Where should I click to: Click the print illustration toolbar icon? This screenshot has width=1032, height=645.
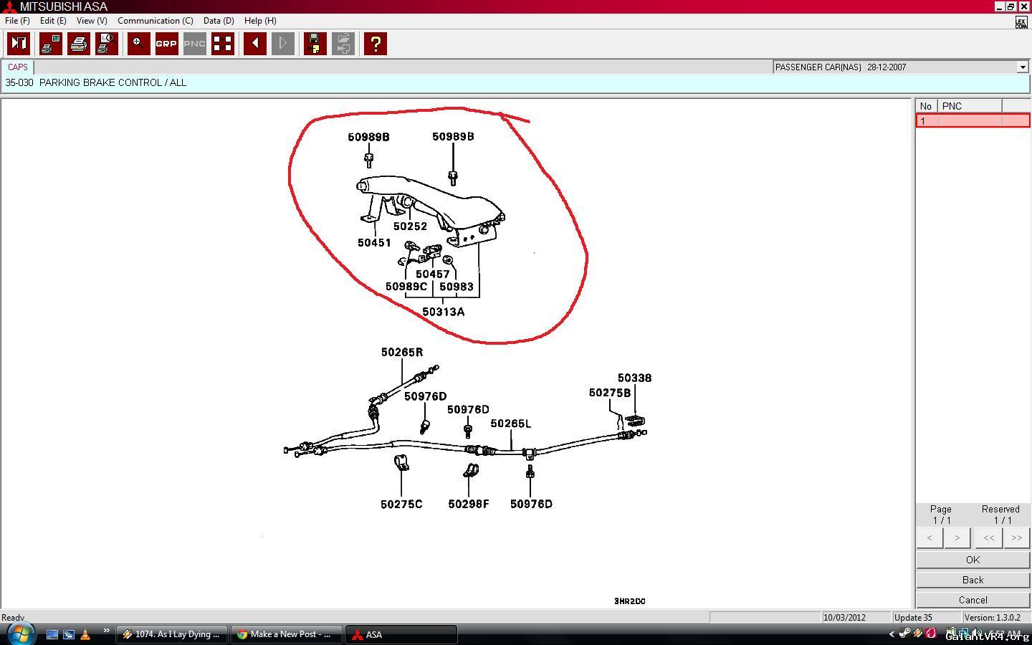[51, 44]
